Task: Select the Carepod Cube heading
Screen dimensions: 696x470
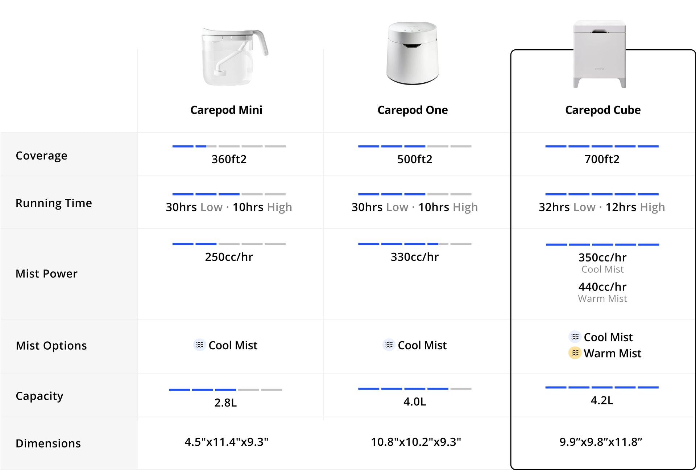Action: (x=602, y=110)
